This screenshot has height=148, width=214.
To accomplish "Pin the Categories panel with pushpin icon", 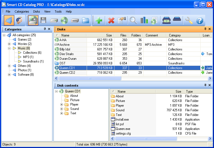I will coord(45,29).
